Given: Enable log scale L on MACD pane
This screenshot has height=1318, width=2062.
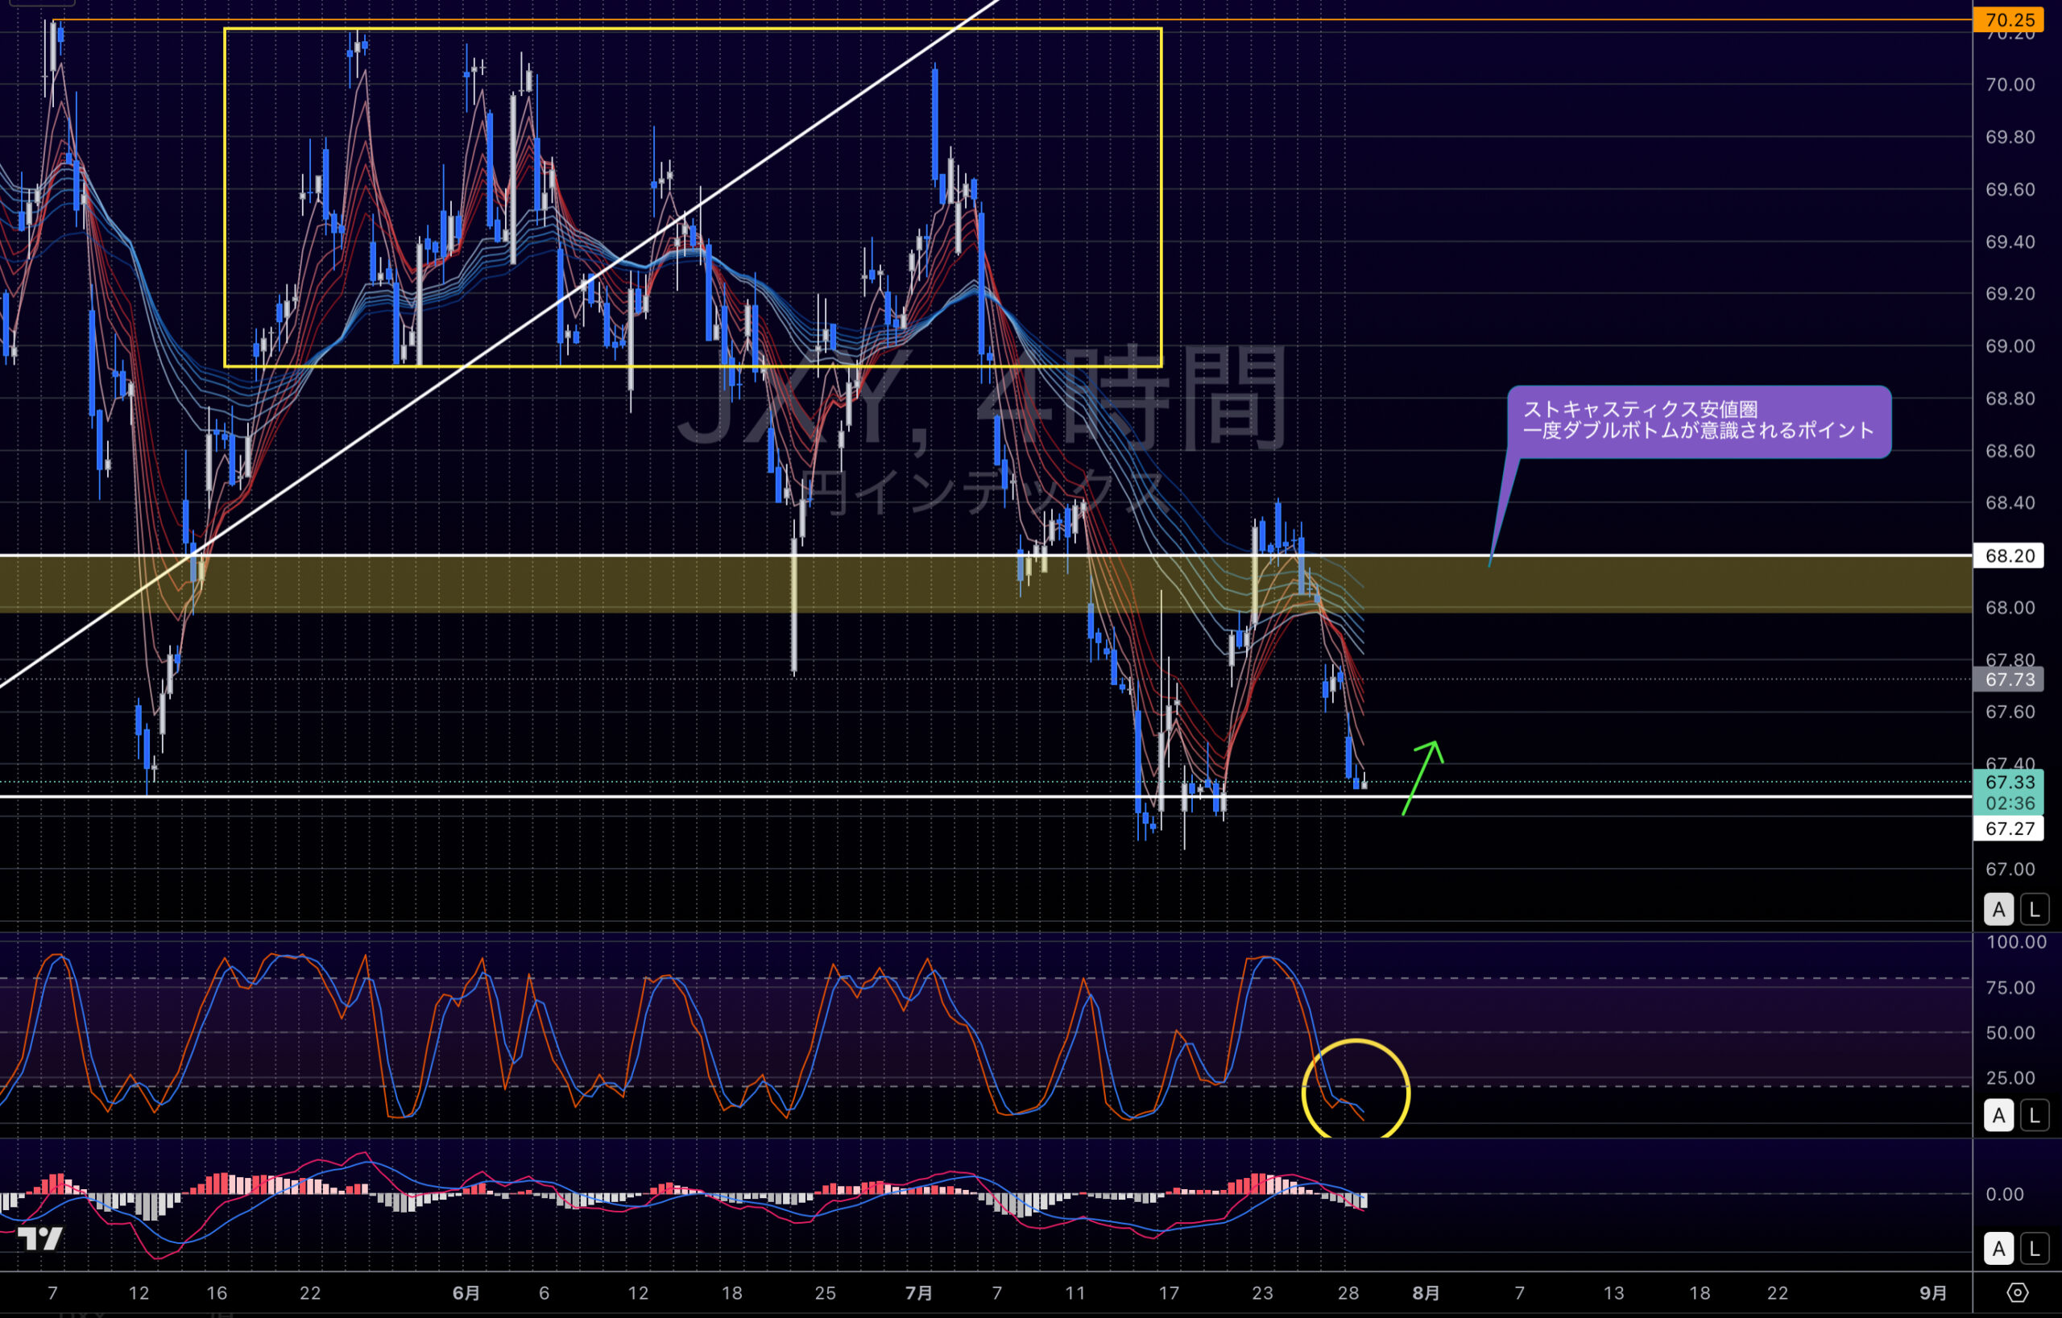Looking at the screenshot, I should [2035, 1250].
